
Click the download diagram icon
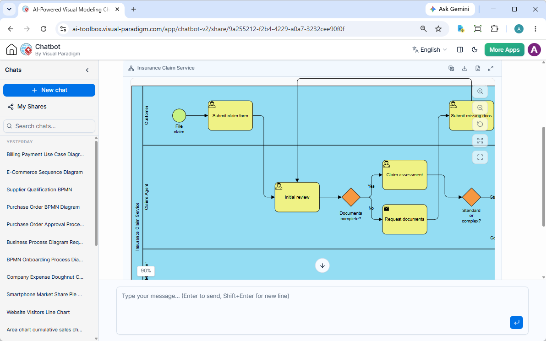click(x=464, y=68)
